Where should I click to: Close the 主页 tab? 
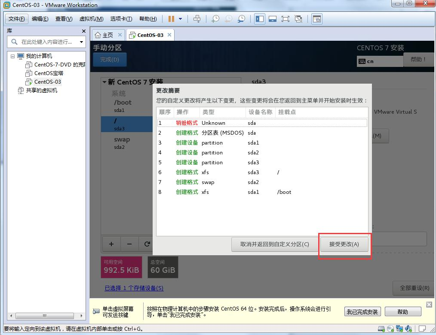point(120,35)
